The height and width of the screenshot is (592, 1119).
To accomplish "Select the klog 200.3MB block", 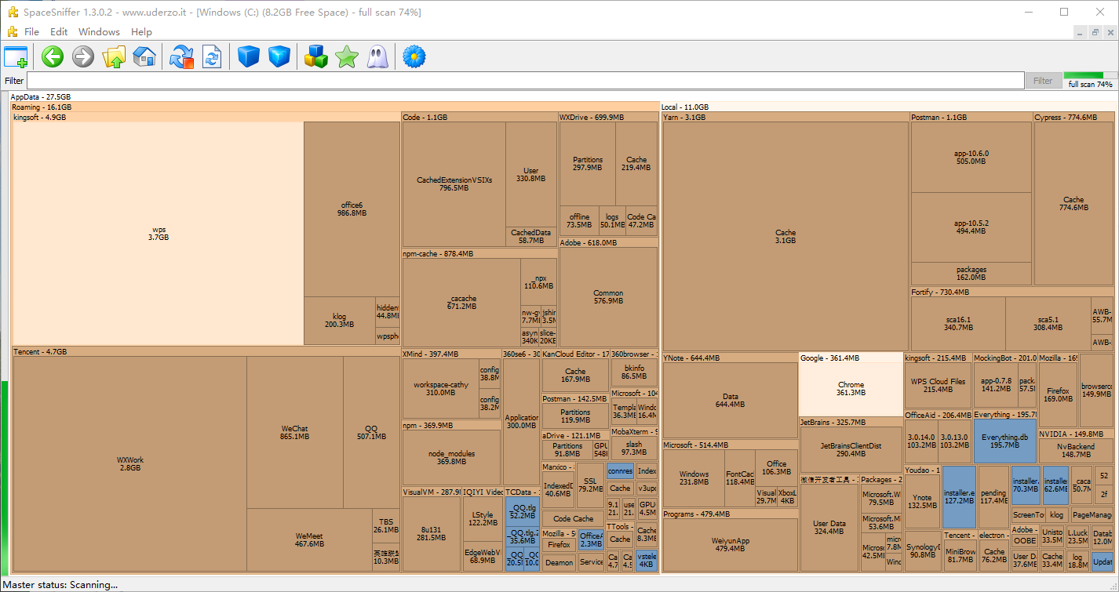I will point(339,321).
